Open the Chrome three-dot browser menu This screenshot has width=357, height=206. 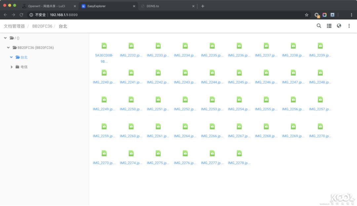tap(351, 15)
